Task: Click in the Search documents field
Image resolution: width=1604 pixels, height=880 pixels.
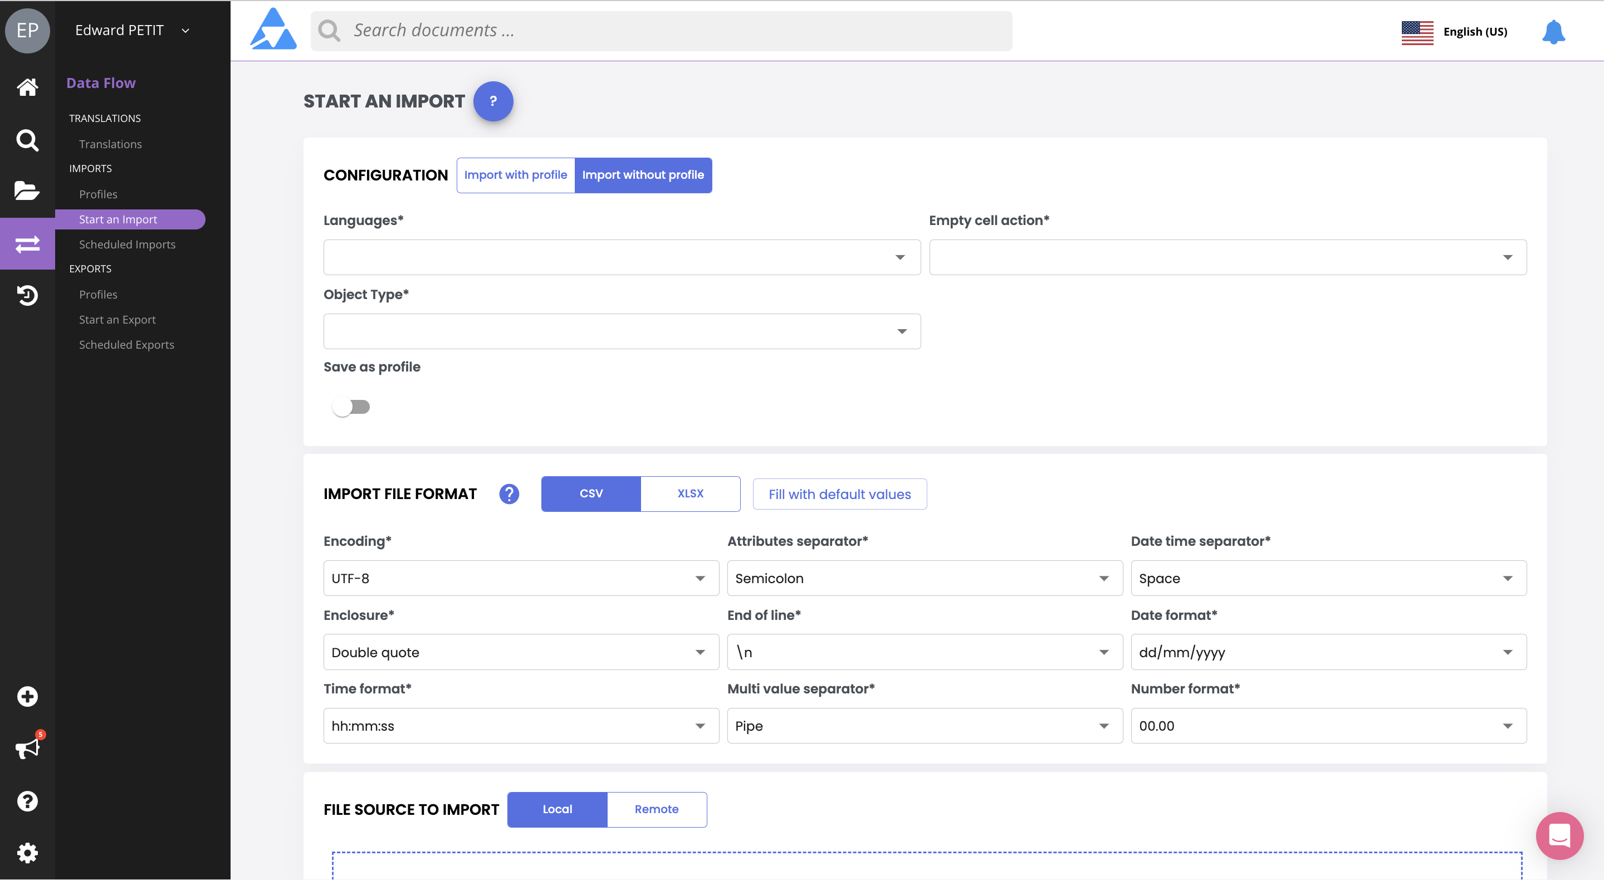Action: click(x=661, y=31)
